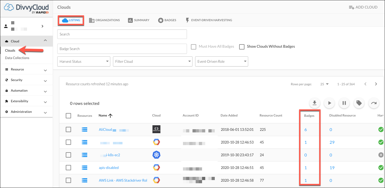Switch to the Listing tab

(71, 20)
